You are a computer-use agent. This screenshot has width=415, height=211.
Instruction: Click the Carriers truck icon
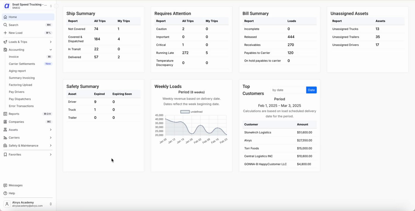tap(5, 137)
